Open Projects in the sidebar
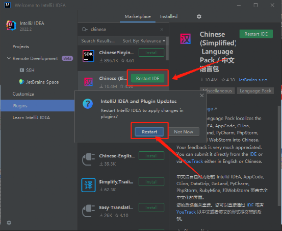Image resolution: width=282 pixels, height=231 pixels. point(21,47)
